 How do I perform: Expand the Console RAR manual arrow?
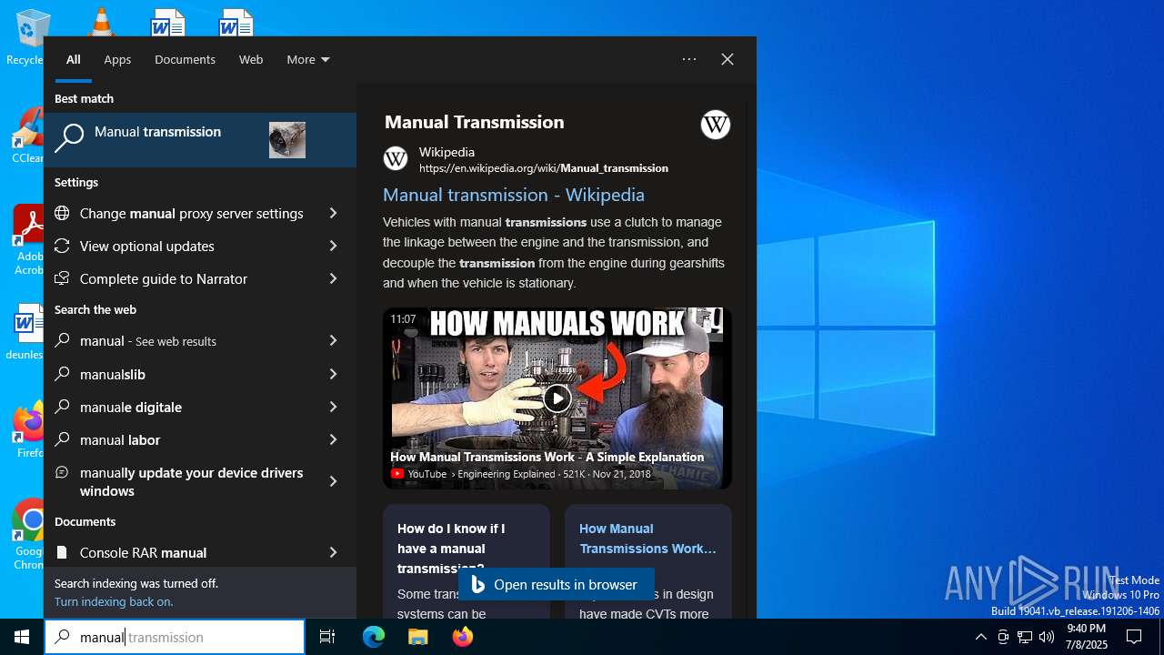tap(333, 552)
